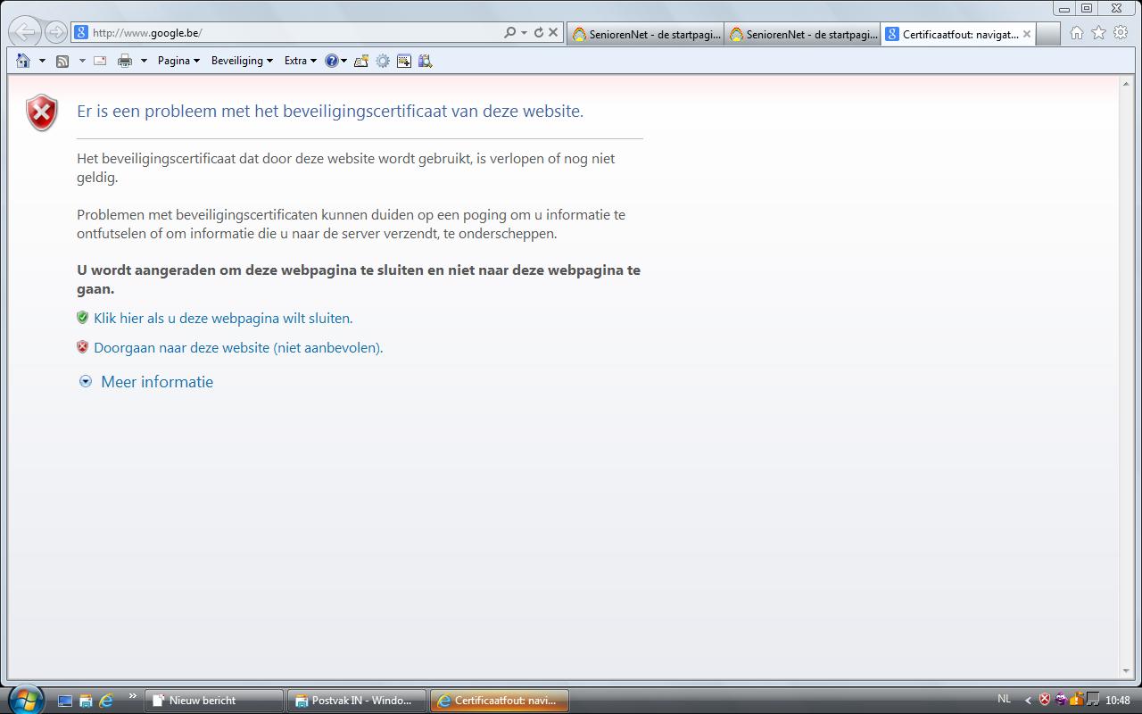Open the Pagina dropdown menu
Screen dimensions: 1142x714
tap(178, 61)
